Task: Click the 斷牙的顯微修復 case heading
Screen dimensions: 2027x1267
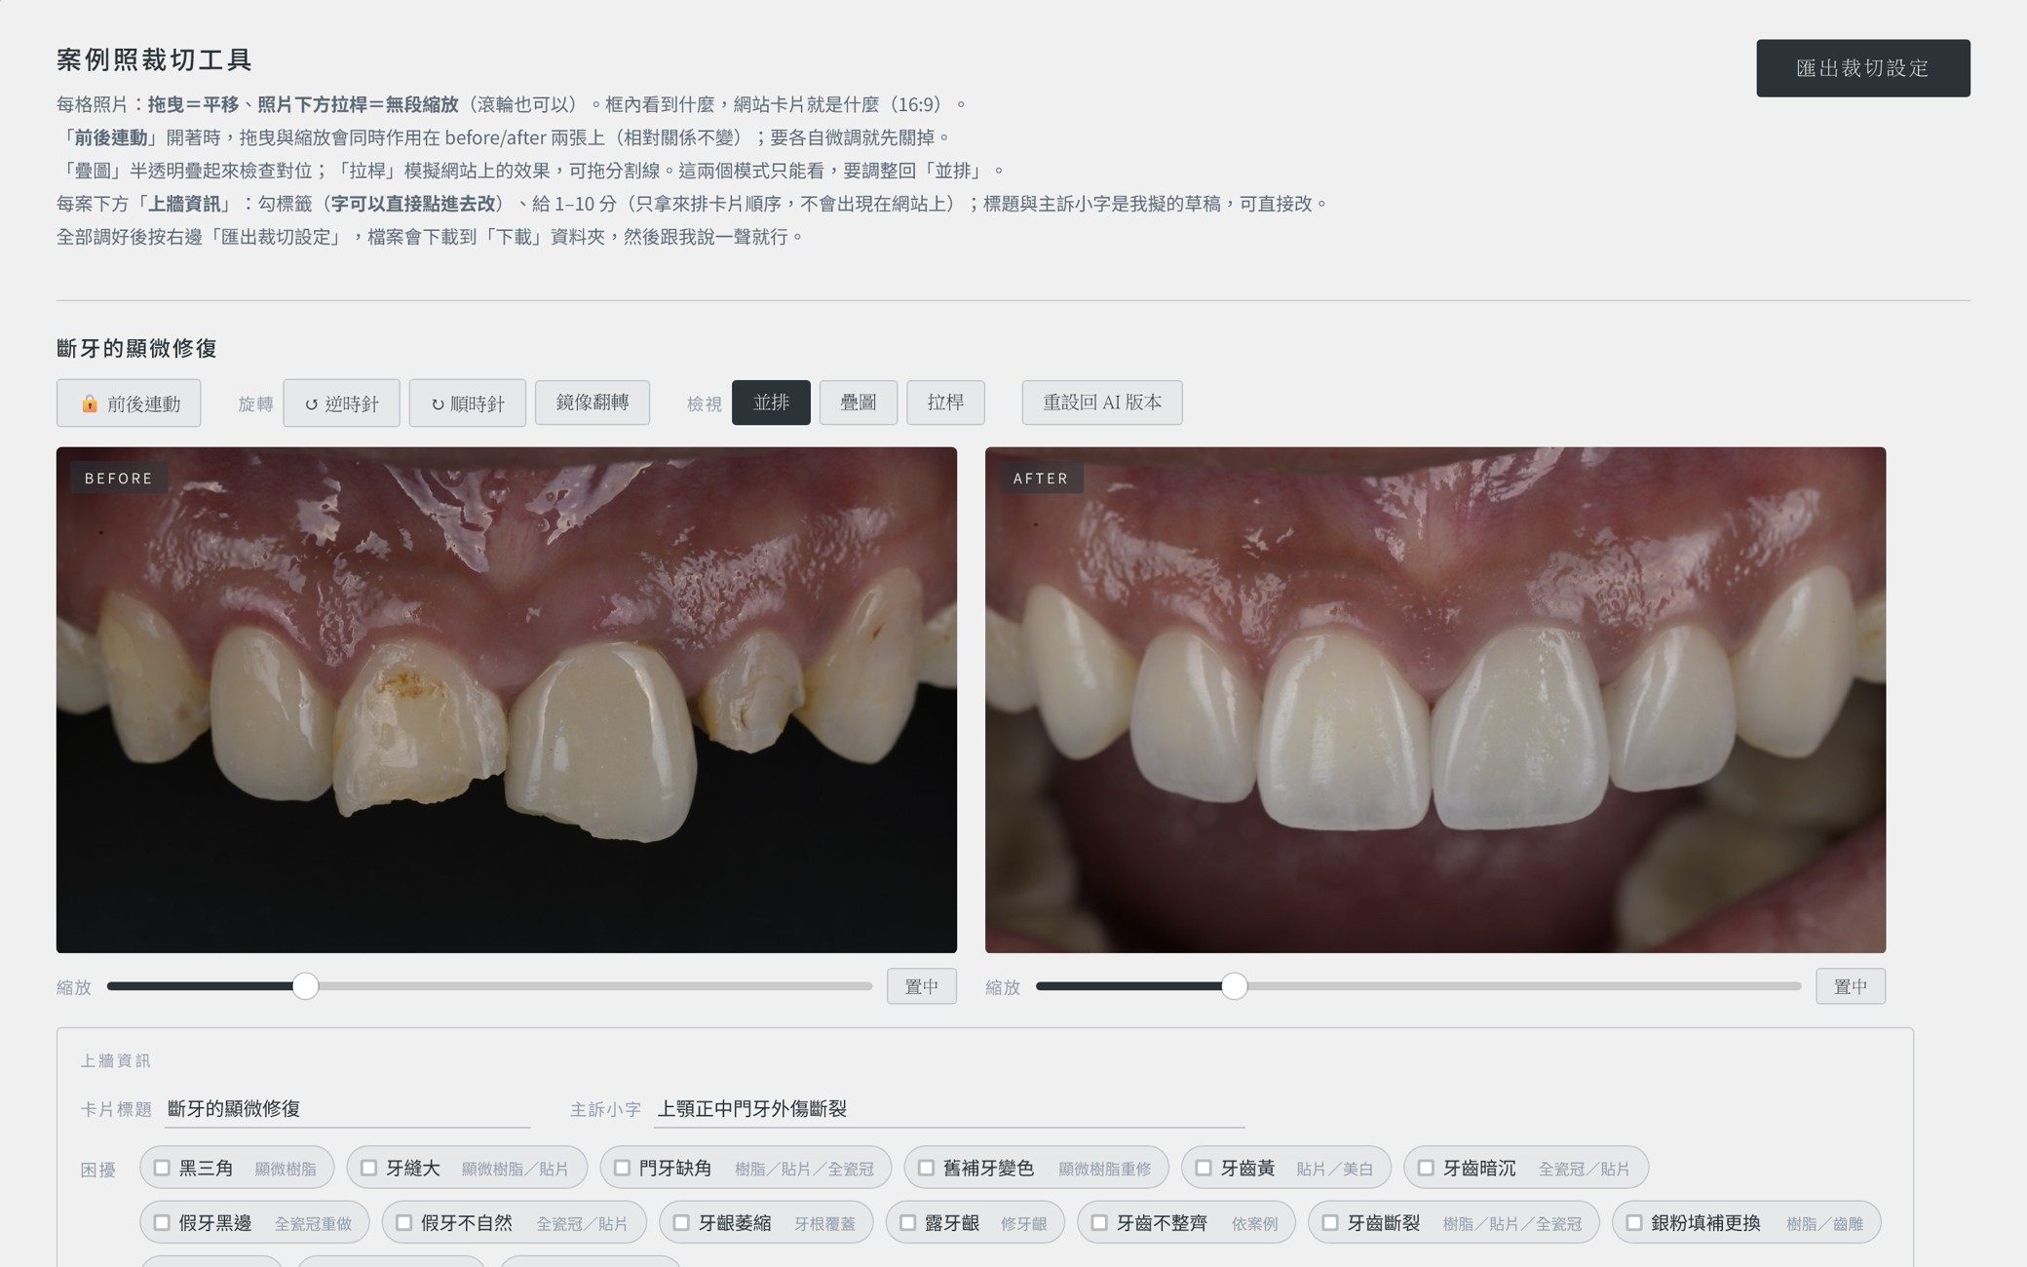Action: (x=136, y=348)
